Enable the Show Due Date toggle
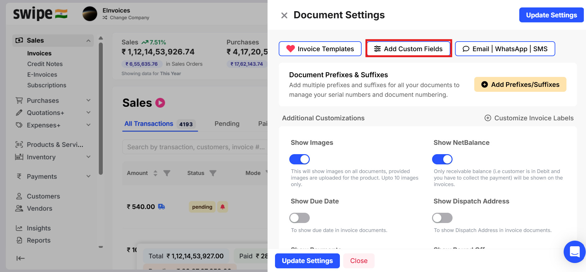This screenshot has width=586, height=272. tap(300, 218)
